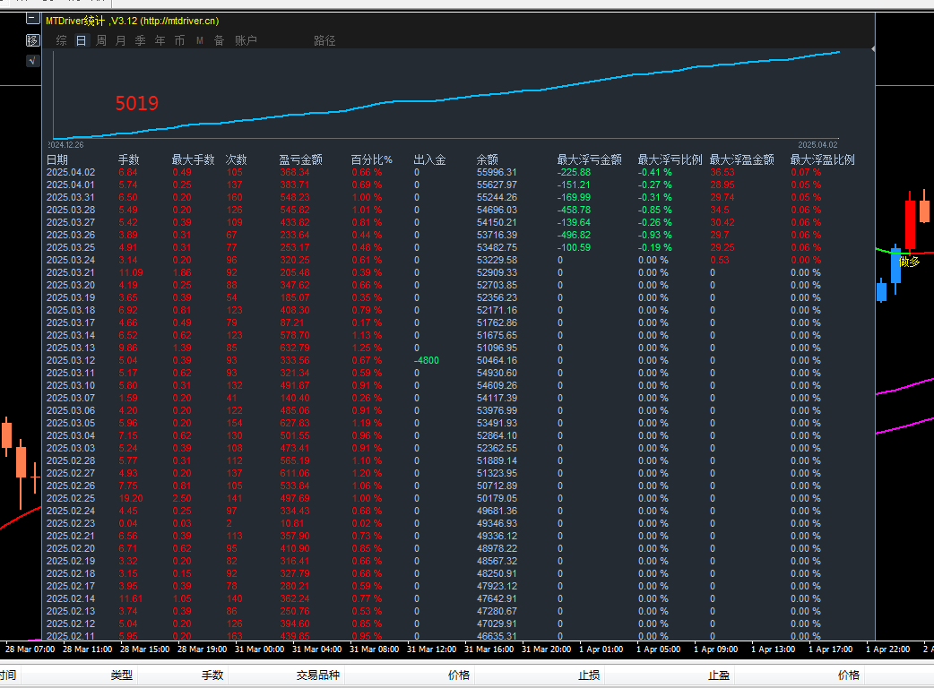The width and height of the screenshot is (934, 688).
Task: Switch to the 综 summary tab
Action: (61, 40)
